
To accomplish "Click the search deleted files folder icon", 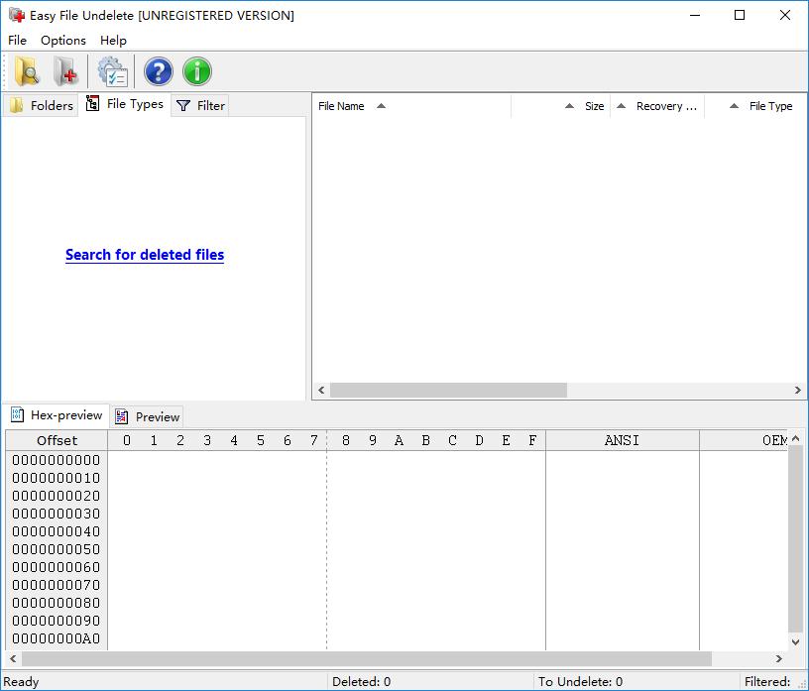I will (27, 71).
